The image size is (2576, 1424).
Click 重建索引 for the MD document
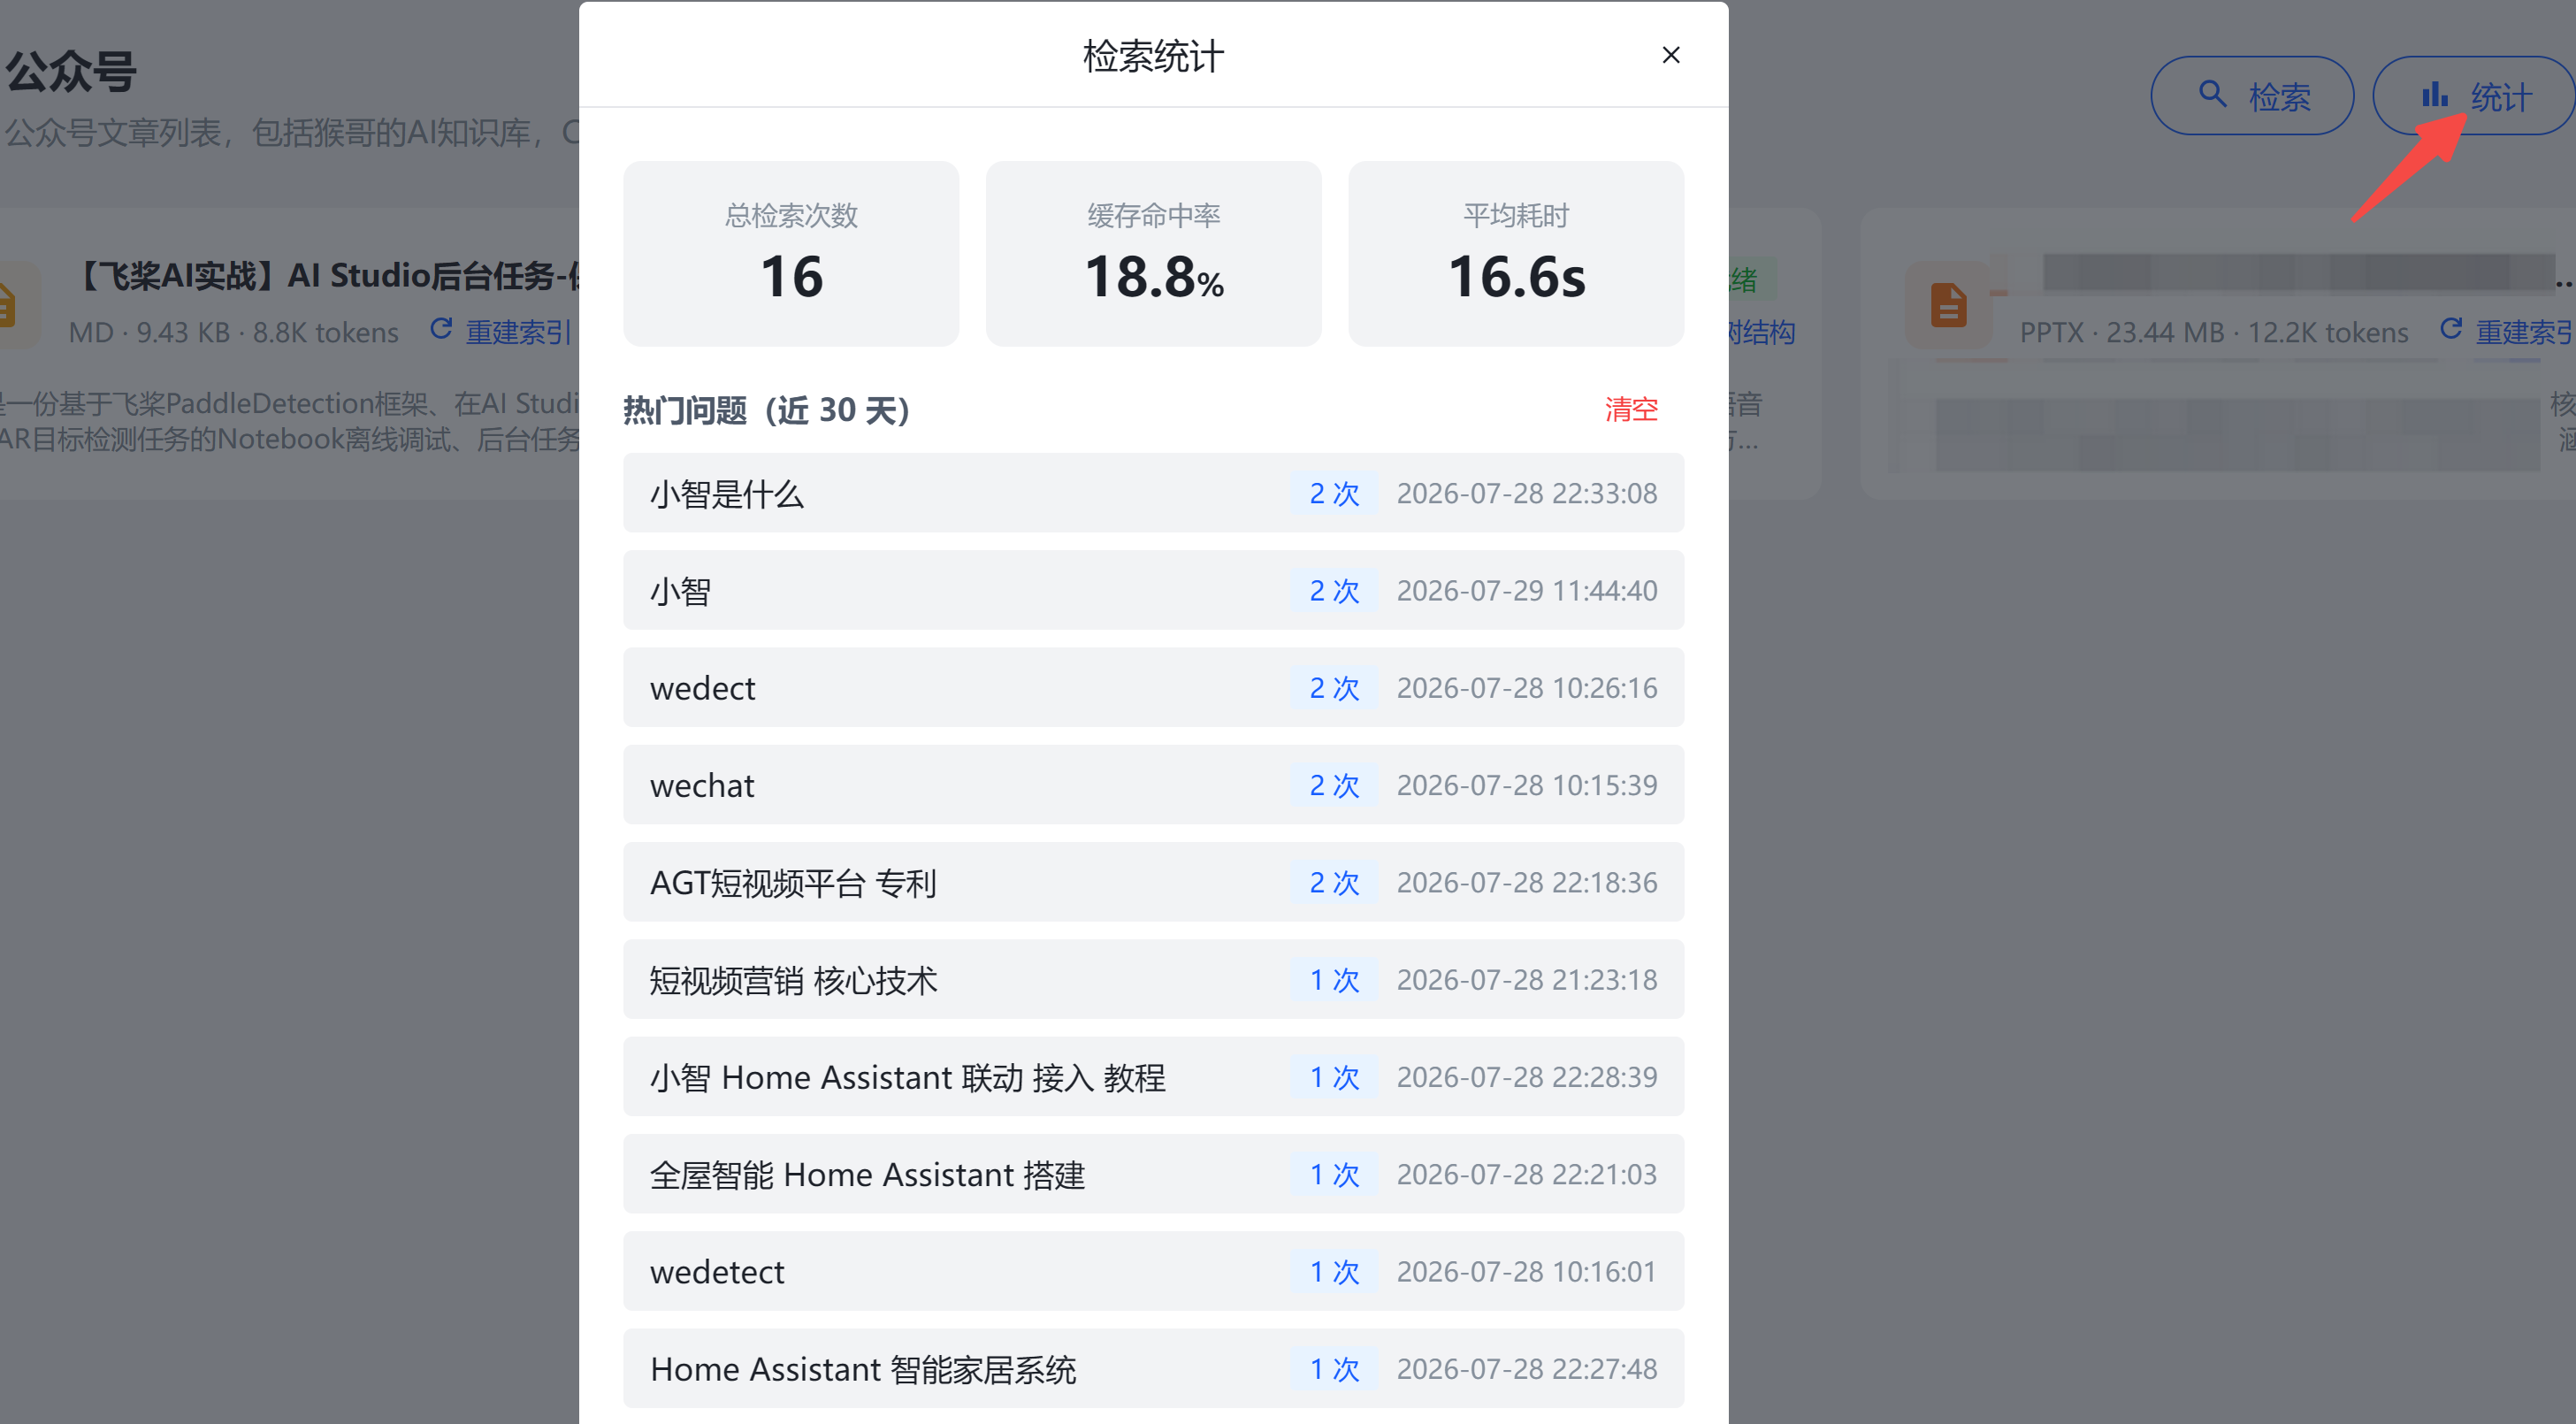tap(518, 332)
